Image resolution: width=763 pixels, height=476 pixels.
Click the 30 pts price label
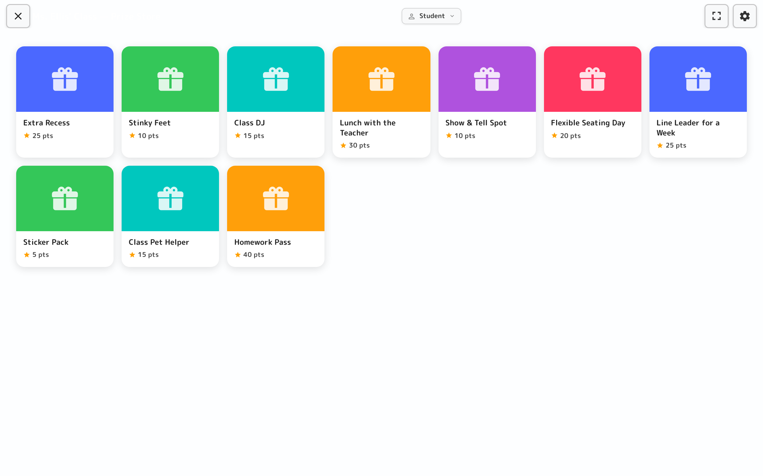point(359,146)
